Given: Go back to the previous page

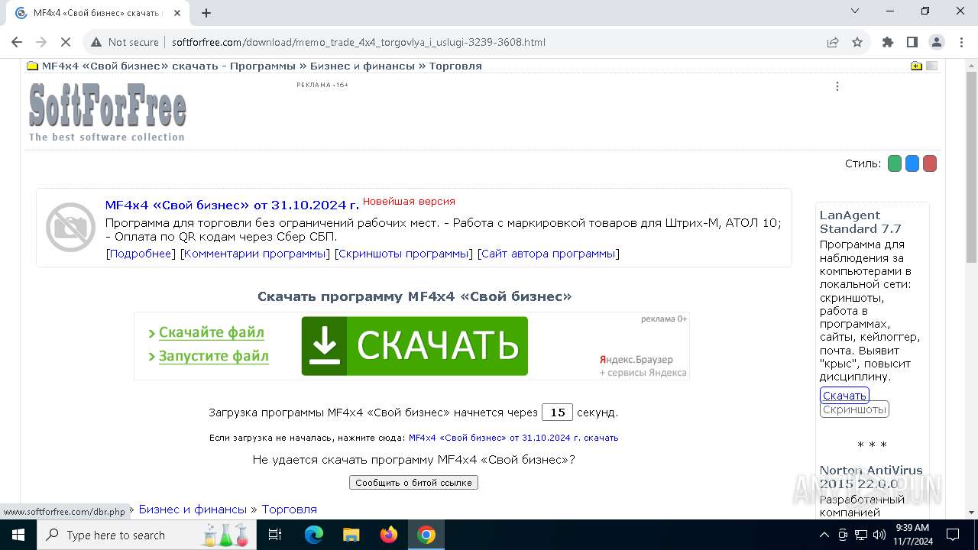Looking at the screenshot, I should [17, 42].
